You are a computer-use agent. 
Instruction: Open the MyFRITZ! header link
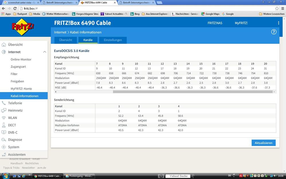pos(241,23)
